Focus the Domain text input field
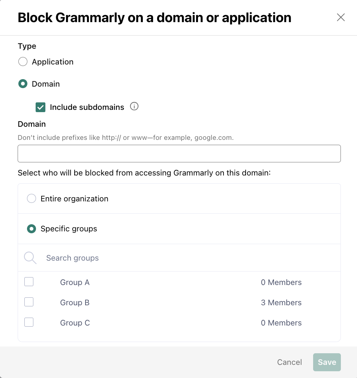This screenshot has width=357, height=378. click(x=179, y=154)
